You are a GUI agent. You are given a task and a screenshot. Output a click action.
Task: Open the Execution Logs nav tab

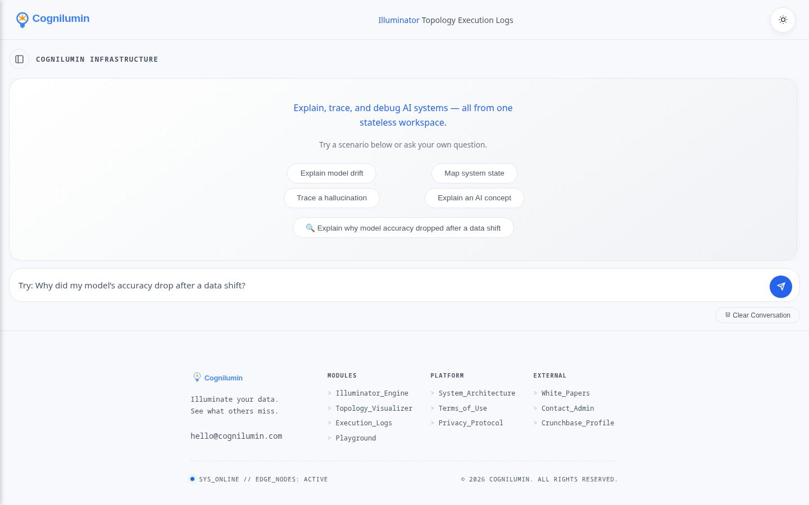(x=485, y=20)
